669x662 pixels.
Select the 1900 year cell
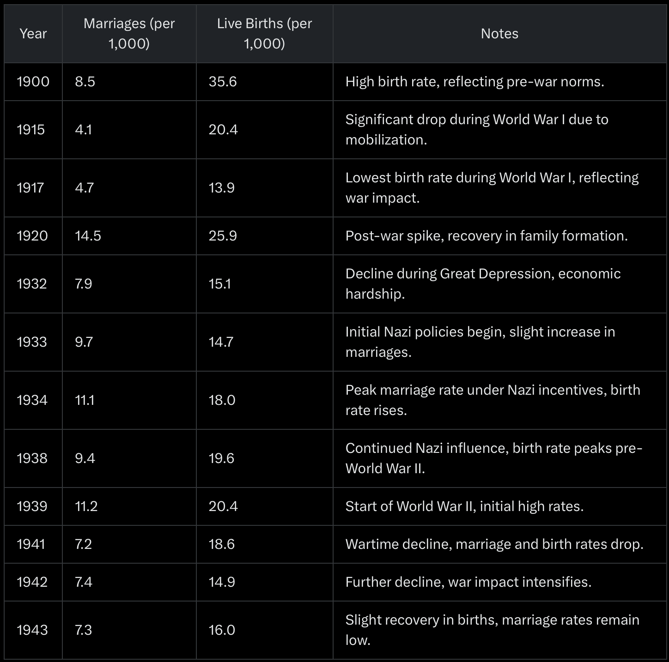coord(33,82)
